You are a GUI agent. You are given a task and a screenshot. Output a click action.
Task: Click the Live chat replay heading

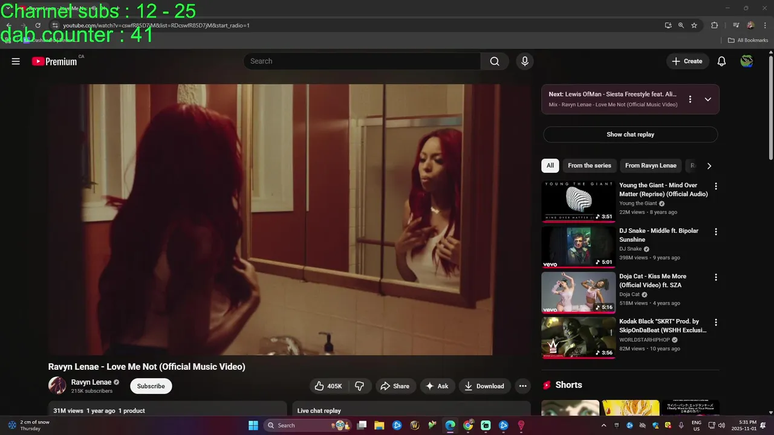tap(319, 411)
